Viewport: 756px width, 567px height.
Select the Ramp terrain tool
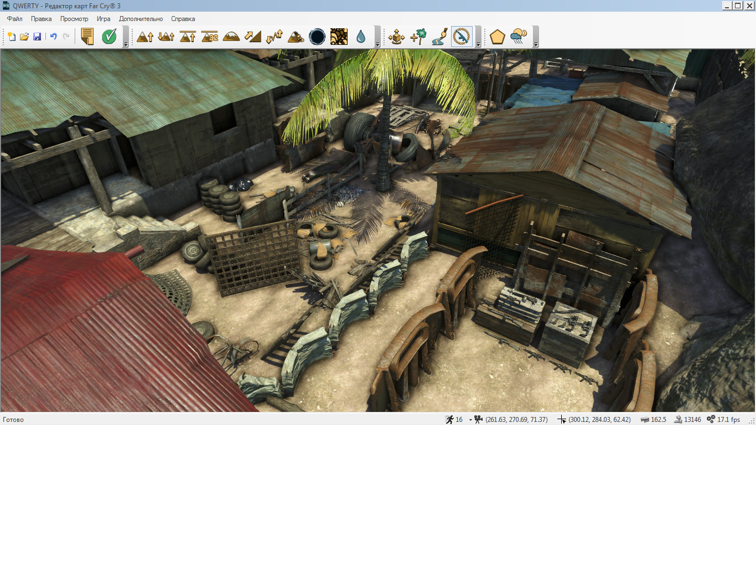[253, 37]
